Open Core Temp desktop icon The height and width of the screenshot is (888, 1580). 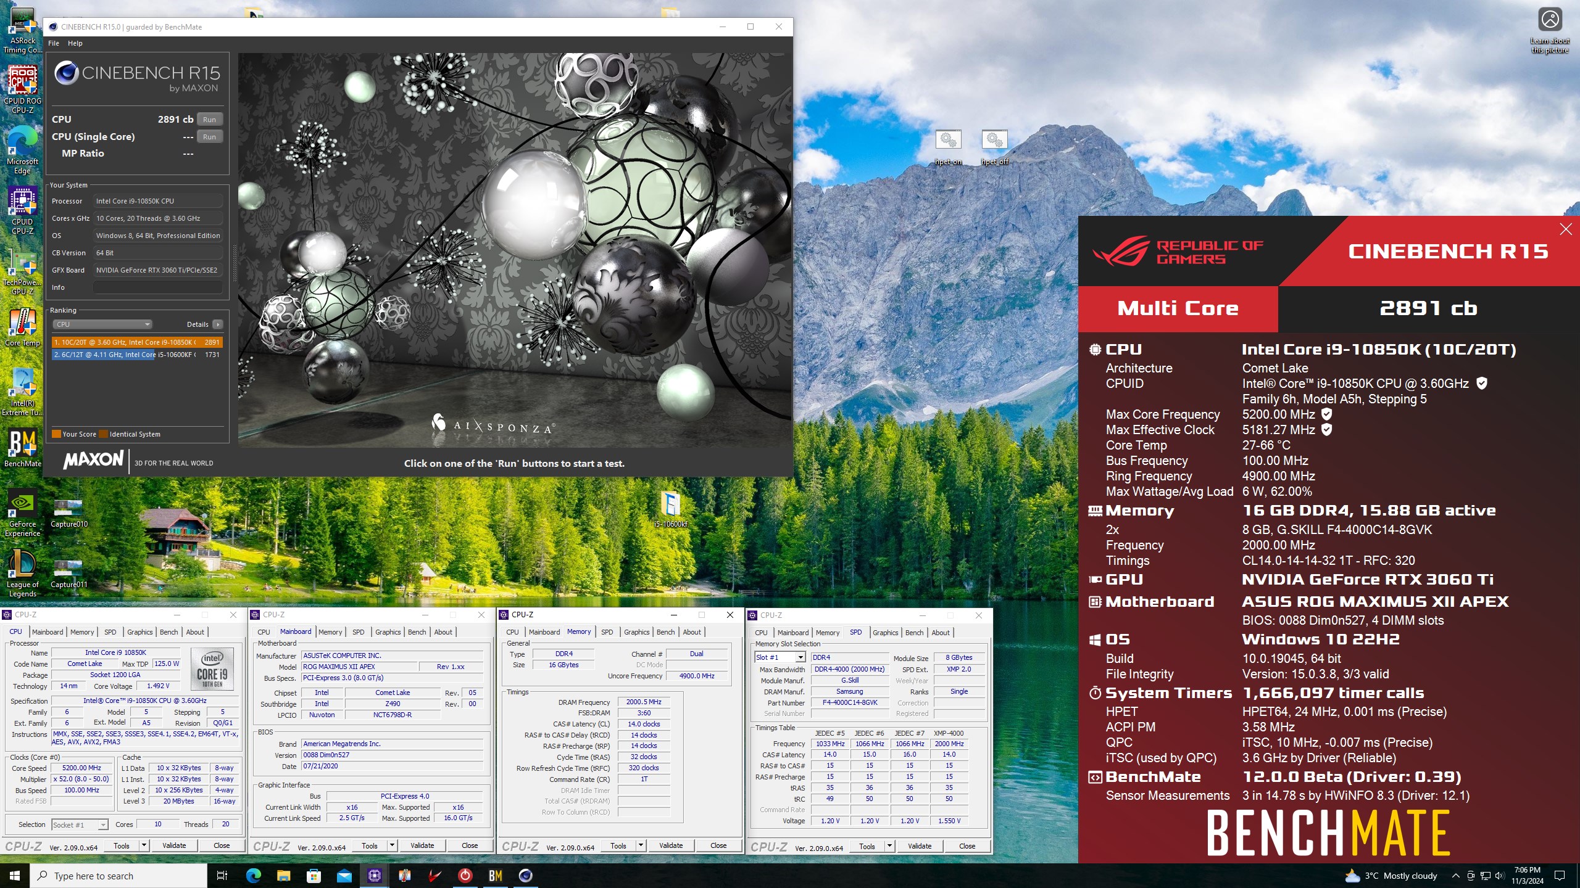(23, 328)
